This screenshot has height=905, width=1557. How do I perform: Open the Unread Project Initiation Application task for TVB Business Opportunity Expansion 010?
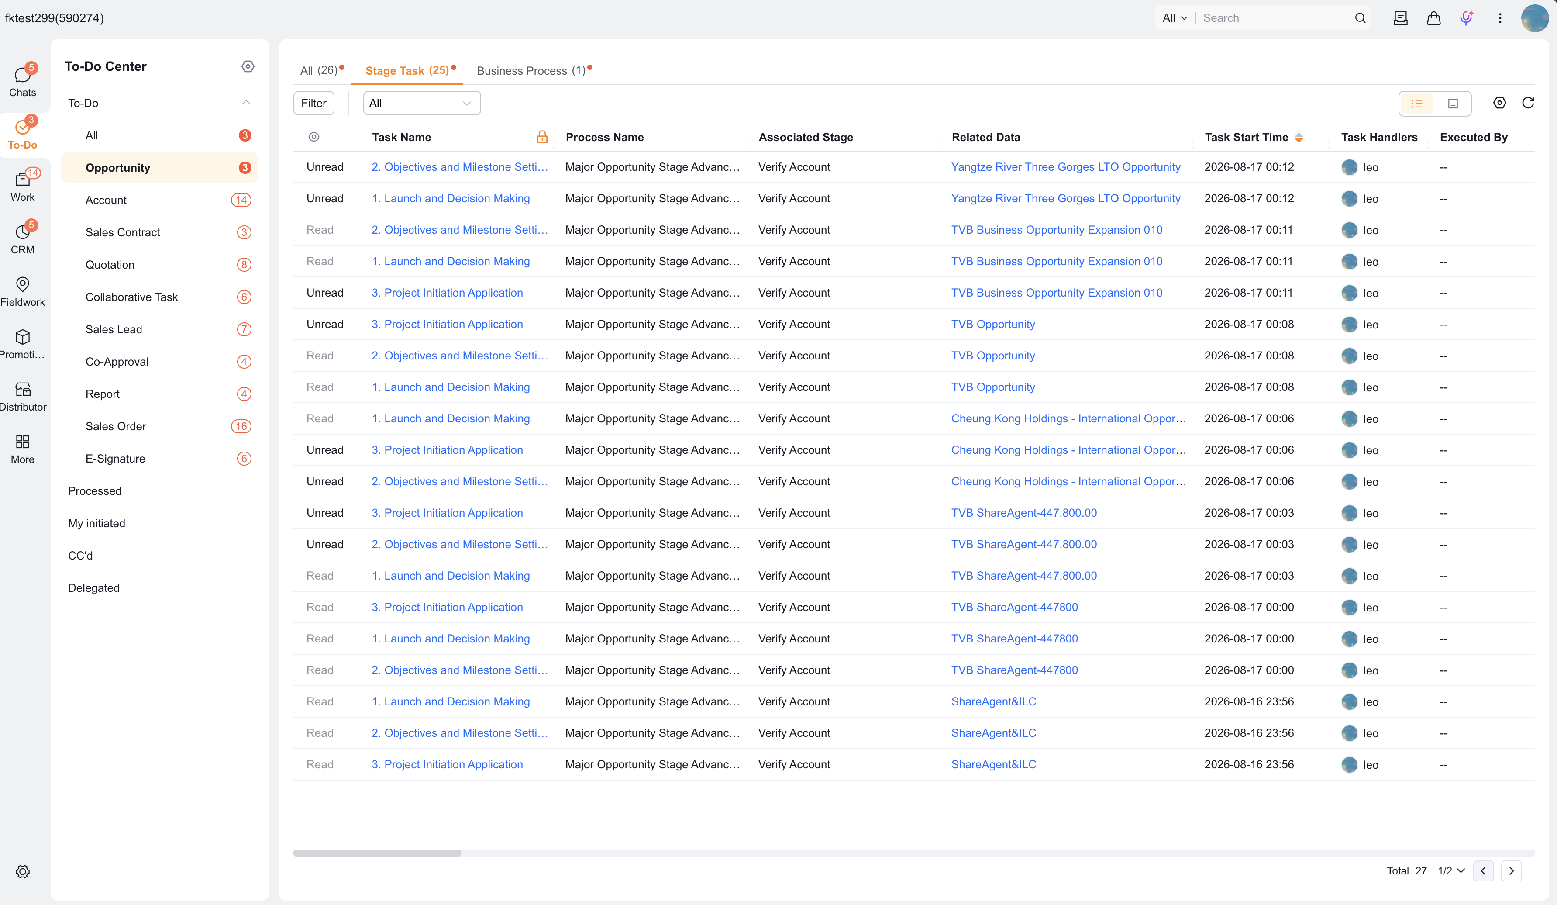(447, 292)
